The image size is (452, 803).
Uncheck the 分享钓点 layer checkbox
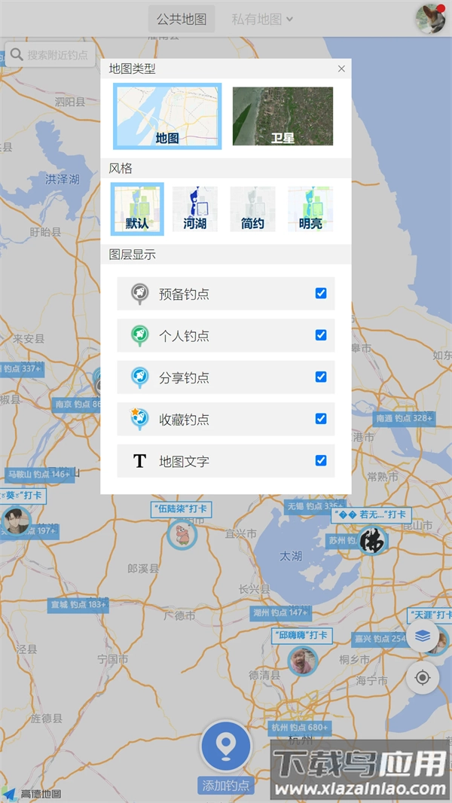click(321, 377)
